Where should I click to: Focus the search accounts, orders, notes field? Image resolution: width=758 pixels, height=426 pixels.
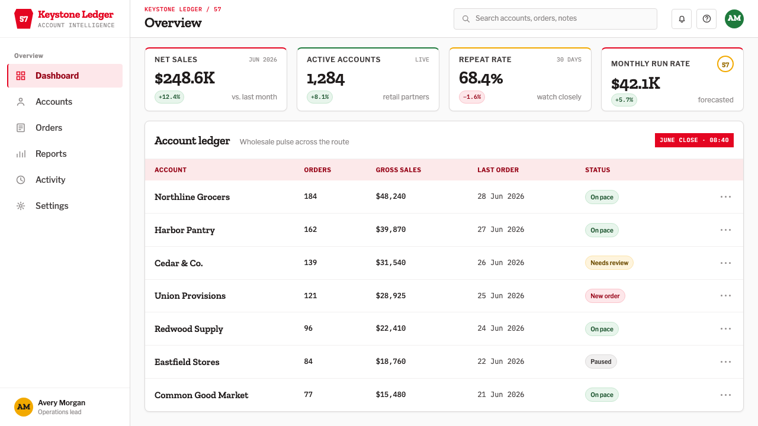pos(555,19)
